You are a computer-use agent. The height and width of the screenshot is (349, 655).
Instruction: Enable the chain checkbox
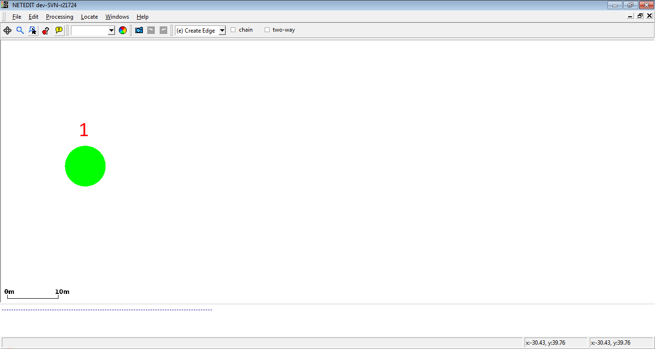click(234, 30)
